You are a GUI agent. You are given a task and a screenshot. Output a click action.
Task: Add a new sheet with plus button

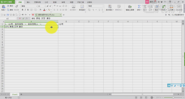pyautogui.click(x=21, y=94)
